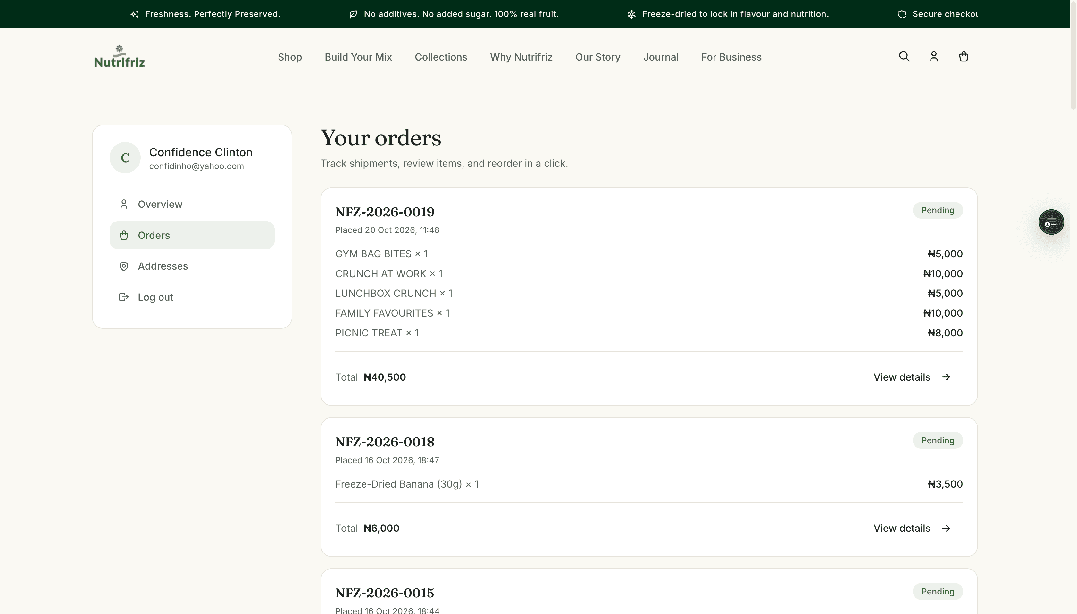Select Orders in account sidebar

(x=192, y=235)
